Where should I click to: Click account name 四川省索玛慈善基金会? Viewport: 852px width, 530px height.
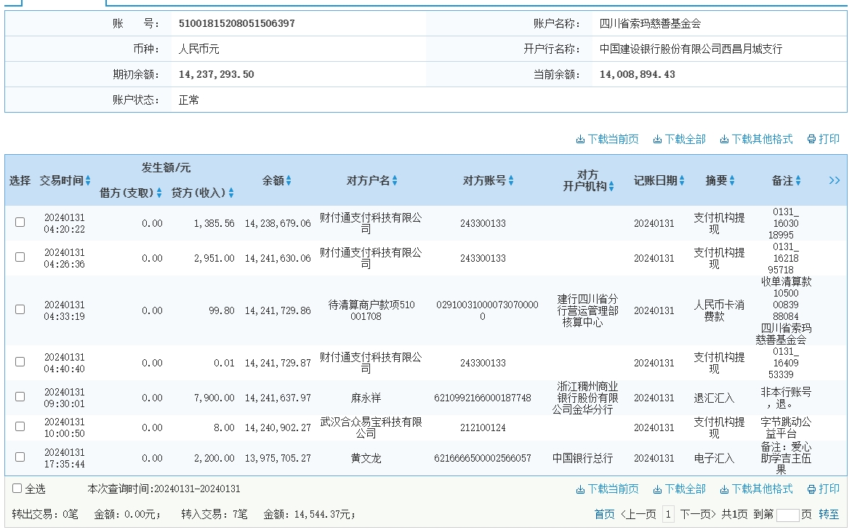click(650, 23)
